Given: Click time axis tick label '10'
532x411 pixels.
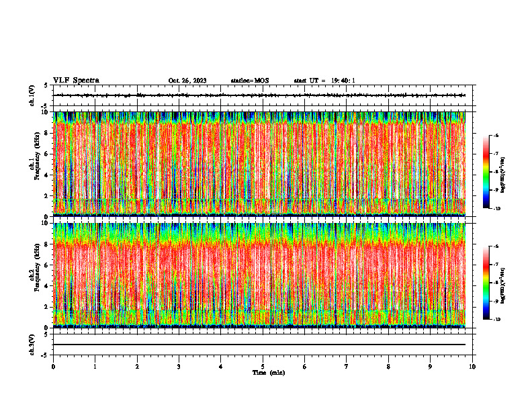Looking at the screenshot, I should pos(472,367).
